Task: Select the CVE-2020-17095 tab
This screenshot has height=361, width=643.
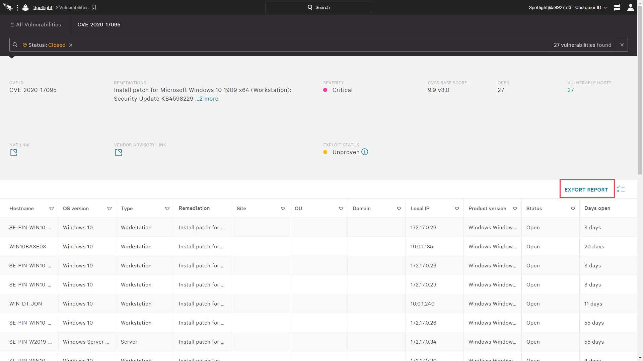Action: point(99,24)
